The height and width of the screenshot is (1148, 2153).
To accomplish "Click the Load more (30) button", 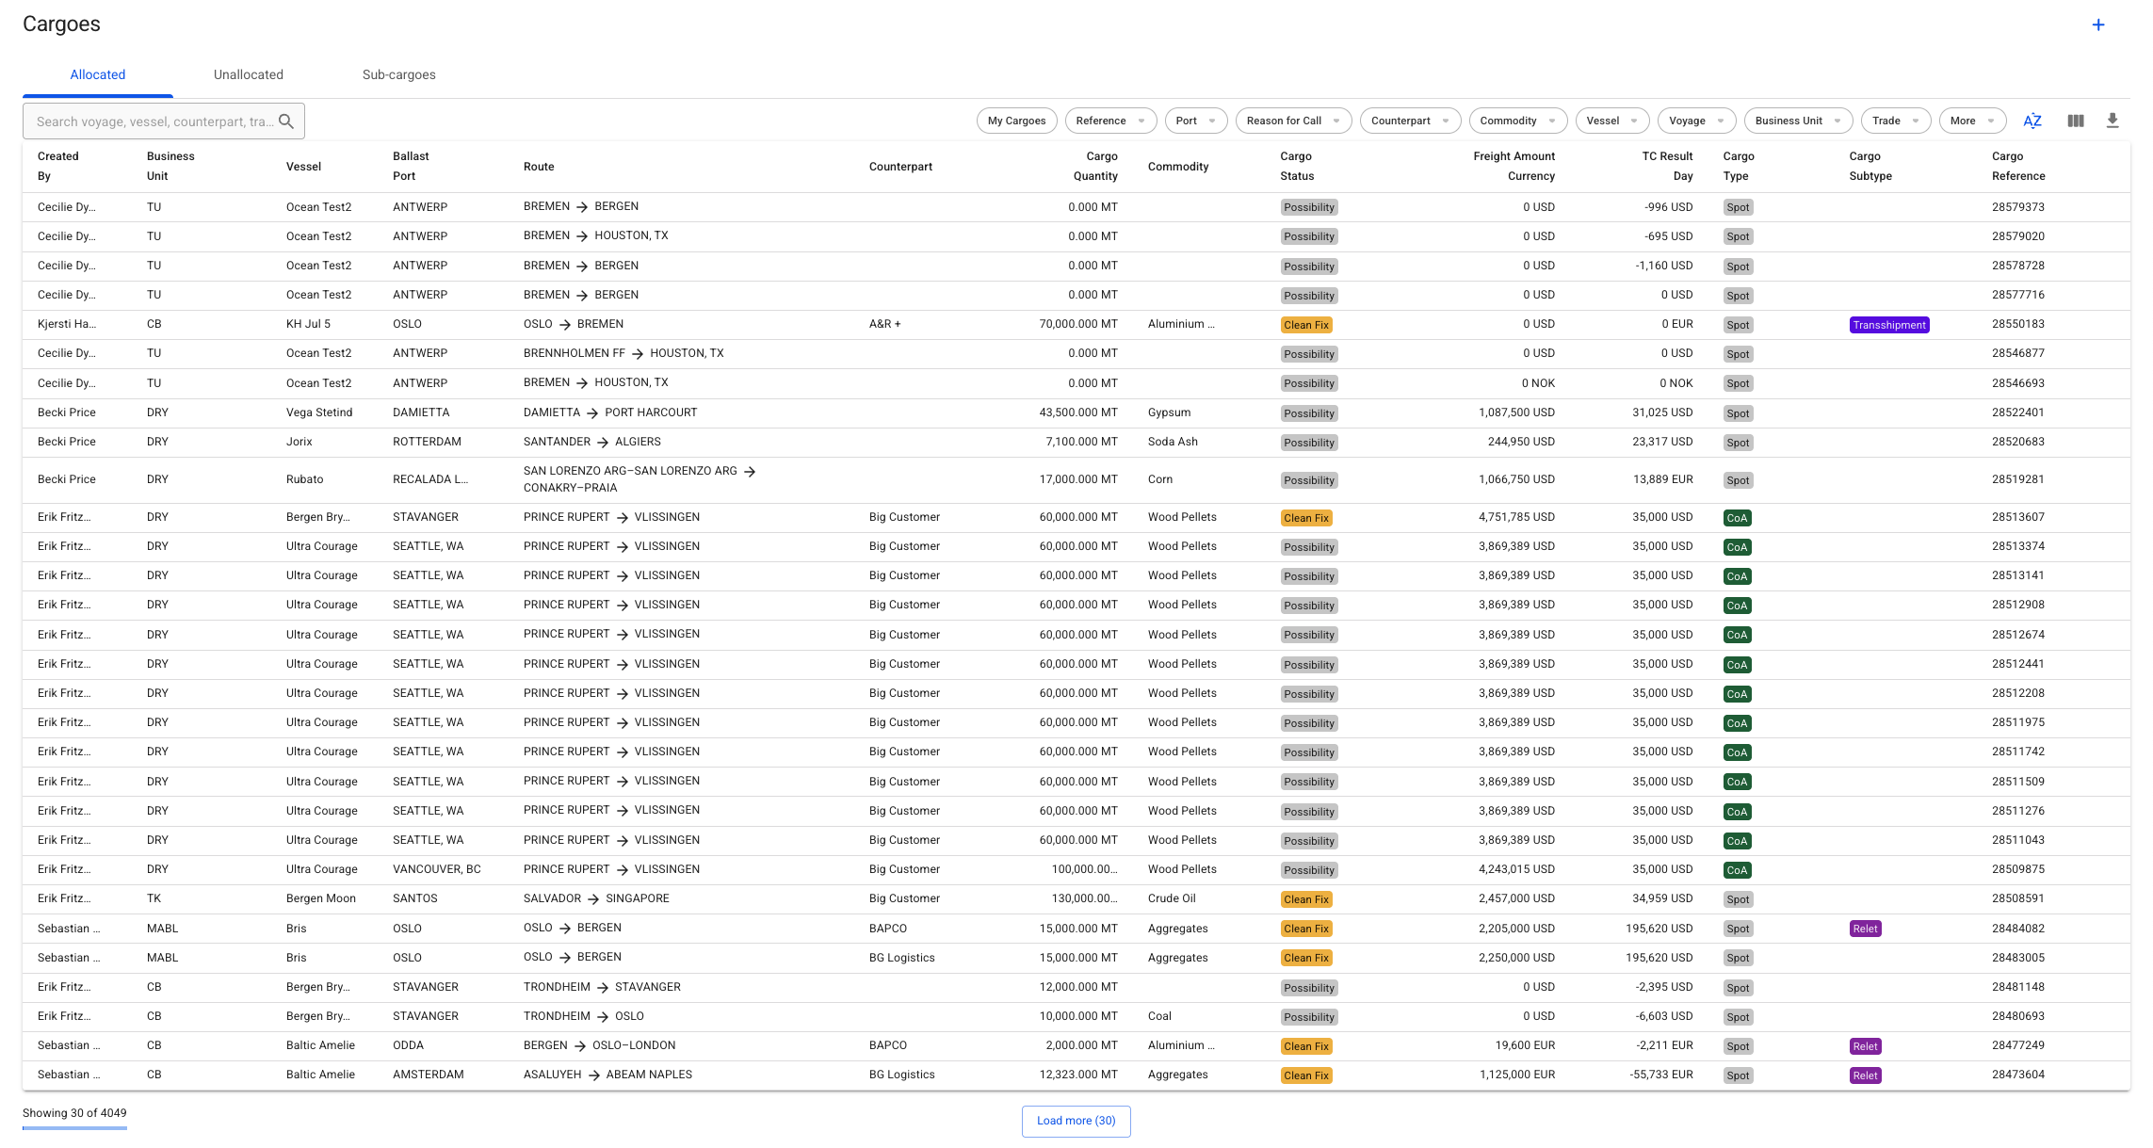I will [1076, 1121].
